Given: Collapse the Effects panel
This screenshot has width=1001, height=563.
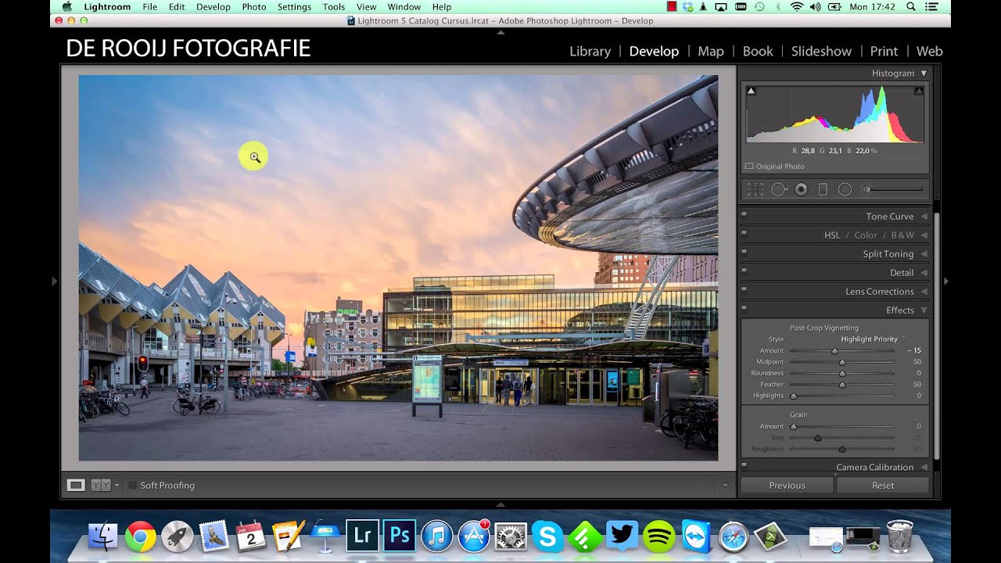Looking at the screenshot, I should pyautogui.click(x=924, y=310).
